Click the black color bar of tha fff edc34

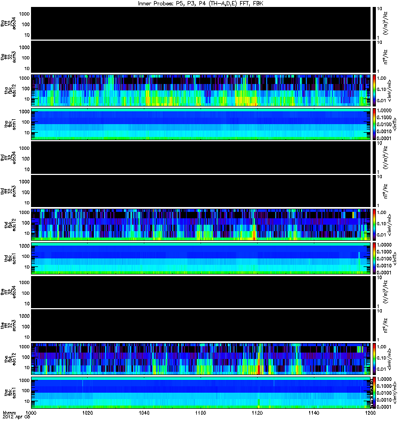[374, 24]
